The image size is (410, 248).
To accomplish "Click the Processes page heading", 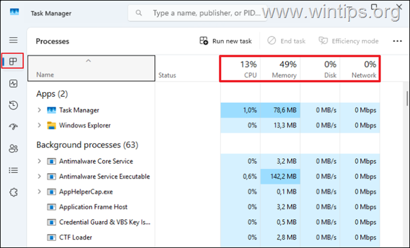I will tap(52, 41).
